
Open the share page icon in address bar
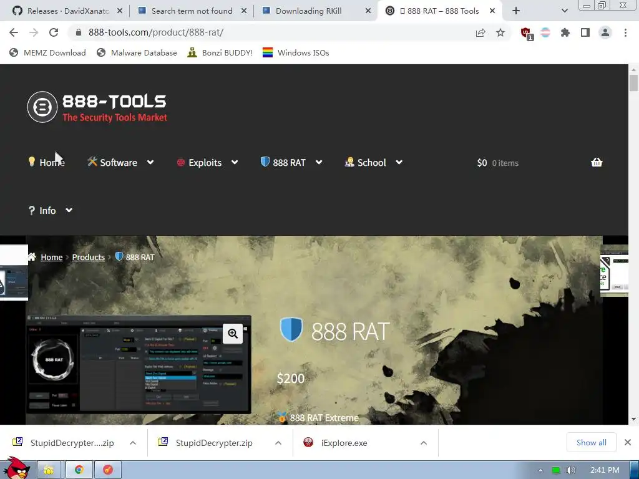point(480,32)
